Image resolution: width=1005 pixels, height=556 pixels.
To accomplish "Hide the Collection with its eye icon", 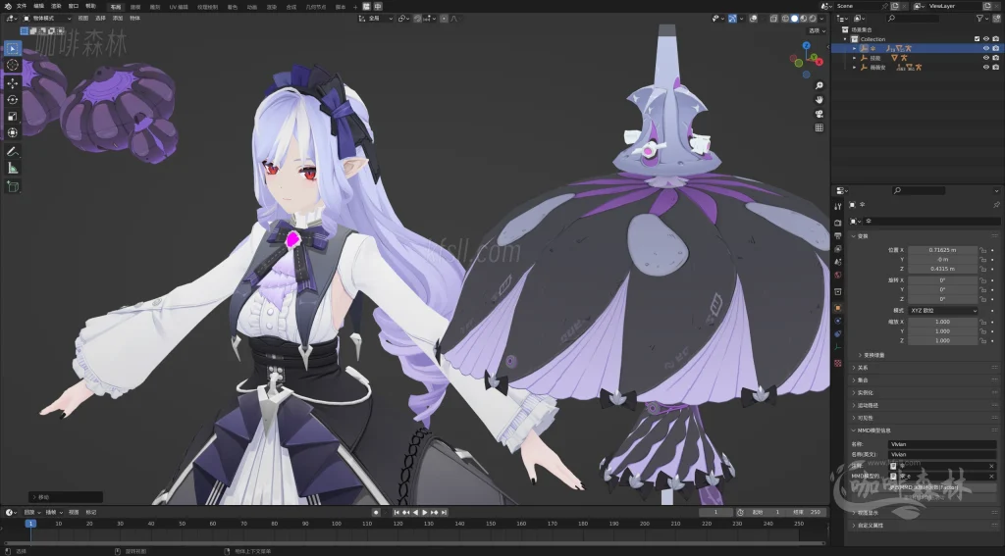I will [986, 39].
